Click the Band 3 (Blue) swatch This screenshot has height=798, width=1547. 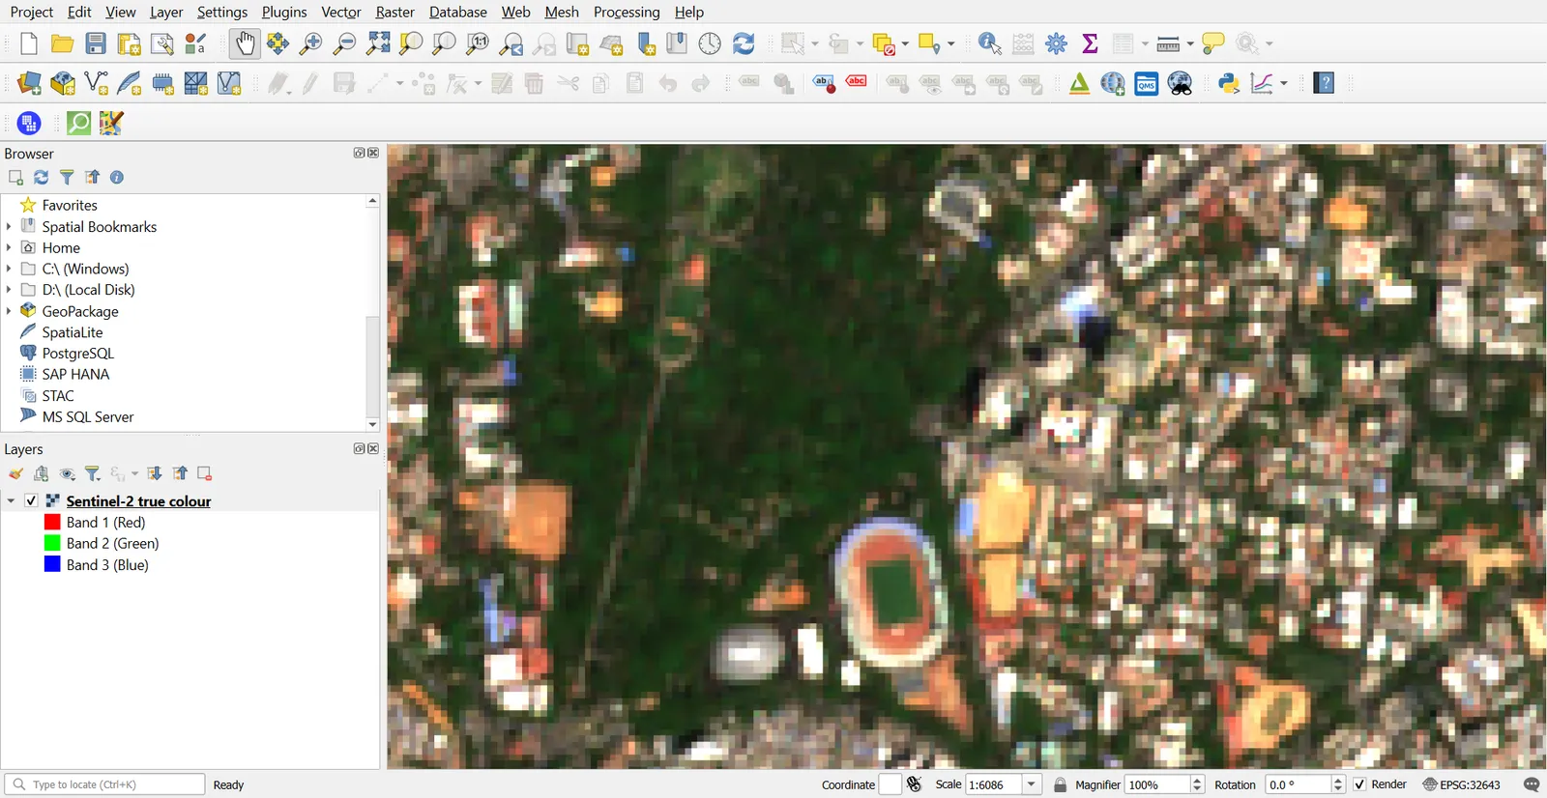[52, 564]
